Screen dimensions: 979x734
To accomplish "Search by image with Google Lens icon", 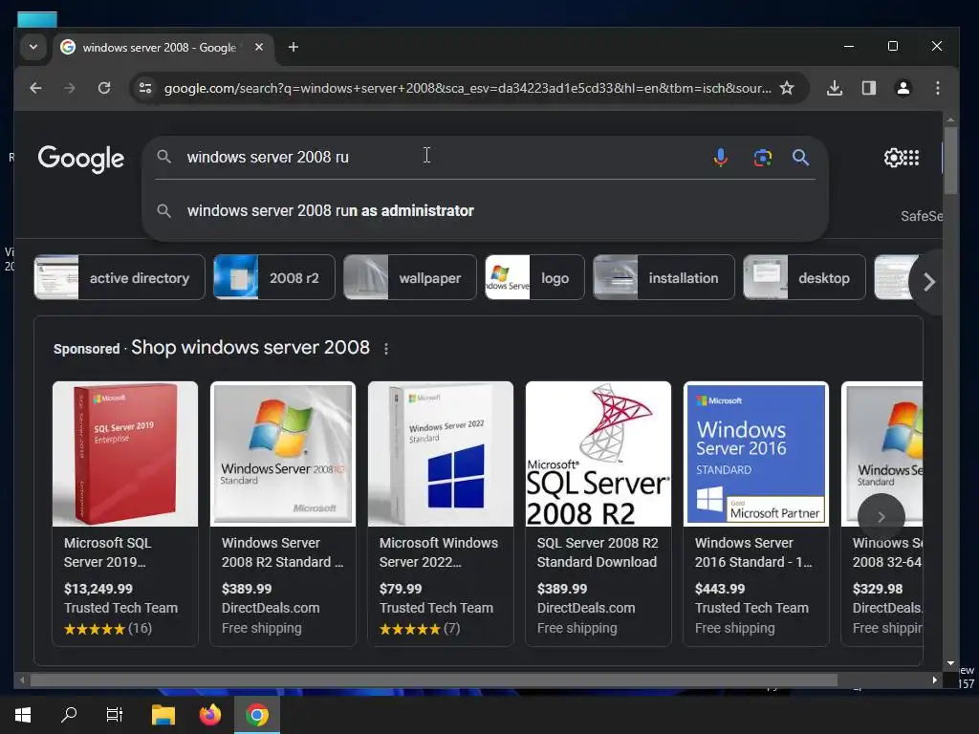I will pos(762,158).
